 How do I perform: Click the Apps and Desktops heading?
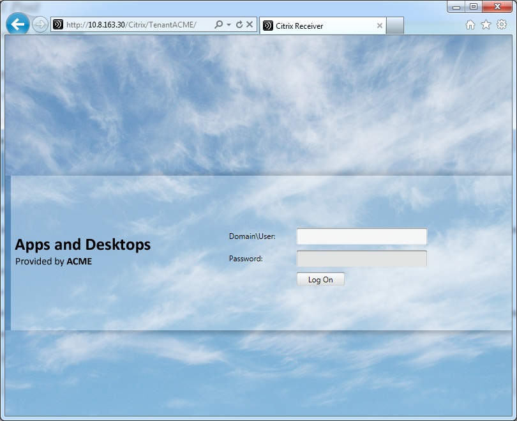tap(82, 245)
